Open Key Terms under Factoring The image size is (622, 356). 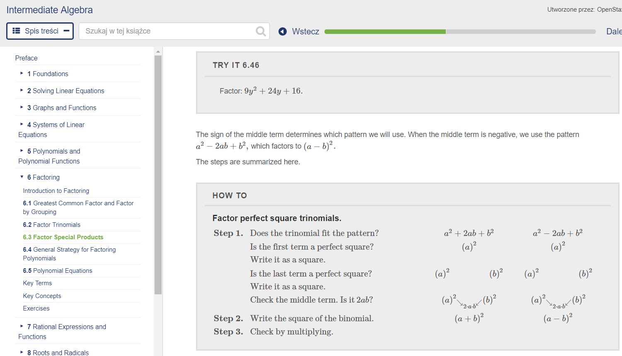(37, 283)
